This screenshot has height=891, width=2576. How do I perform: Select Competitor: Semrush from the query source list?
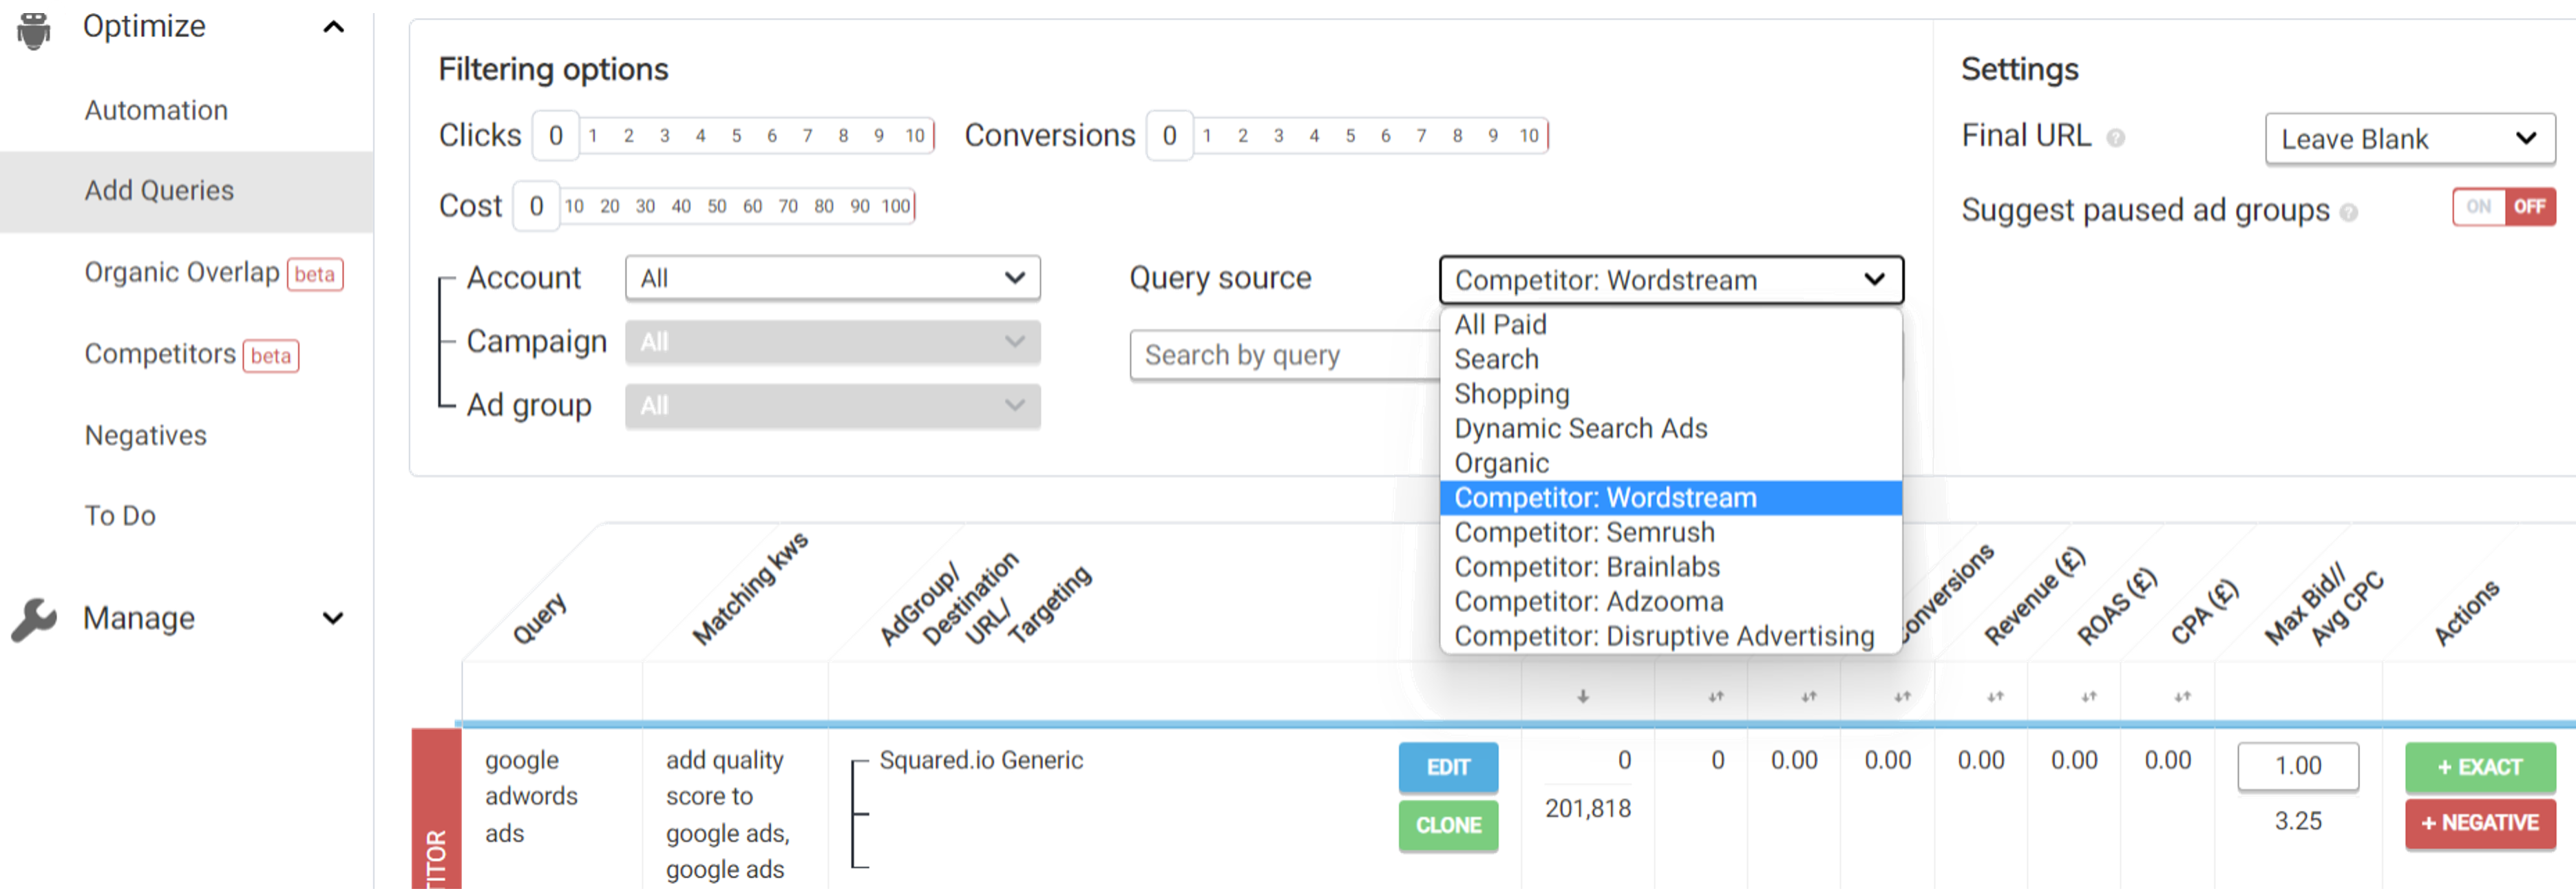click(1584, 533)
